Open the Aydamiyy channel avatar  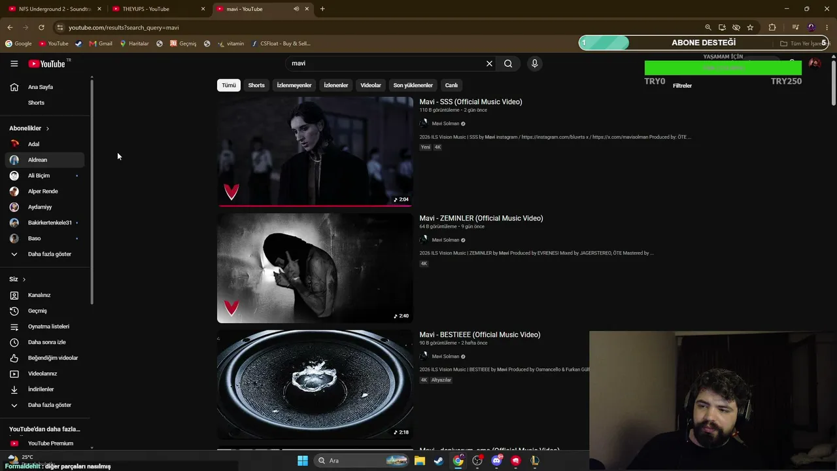(14, 207)
